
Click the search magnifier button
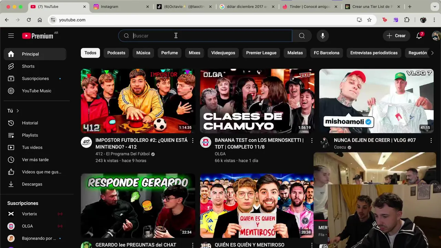click(302, 36)
